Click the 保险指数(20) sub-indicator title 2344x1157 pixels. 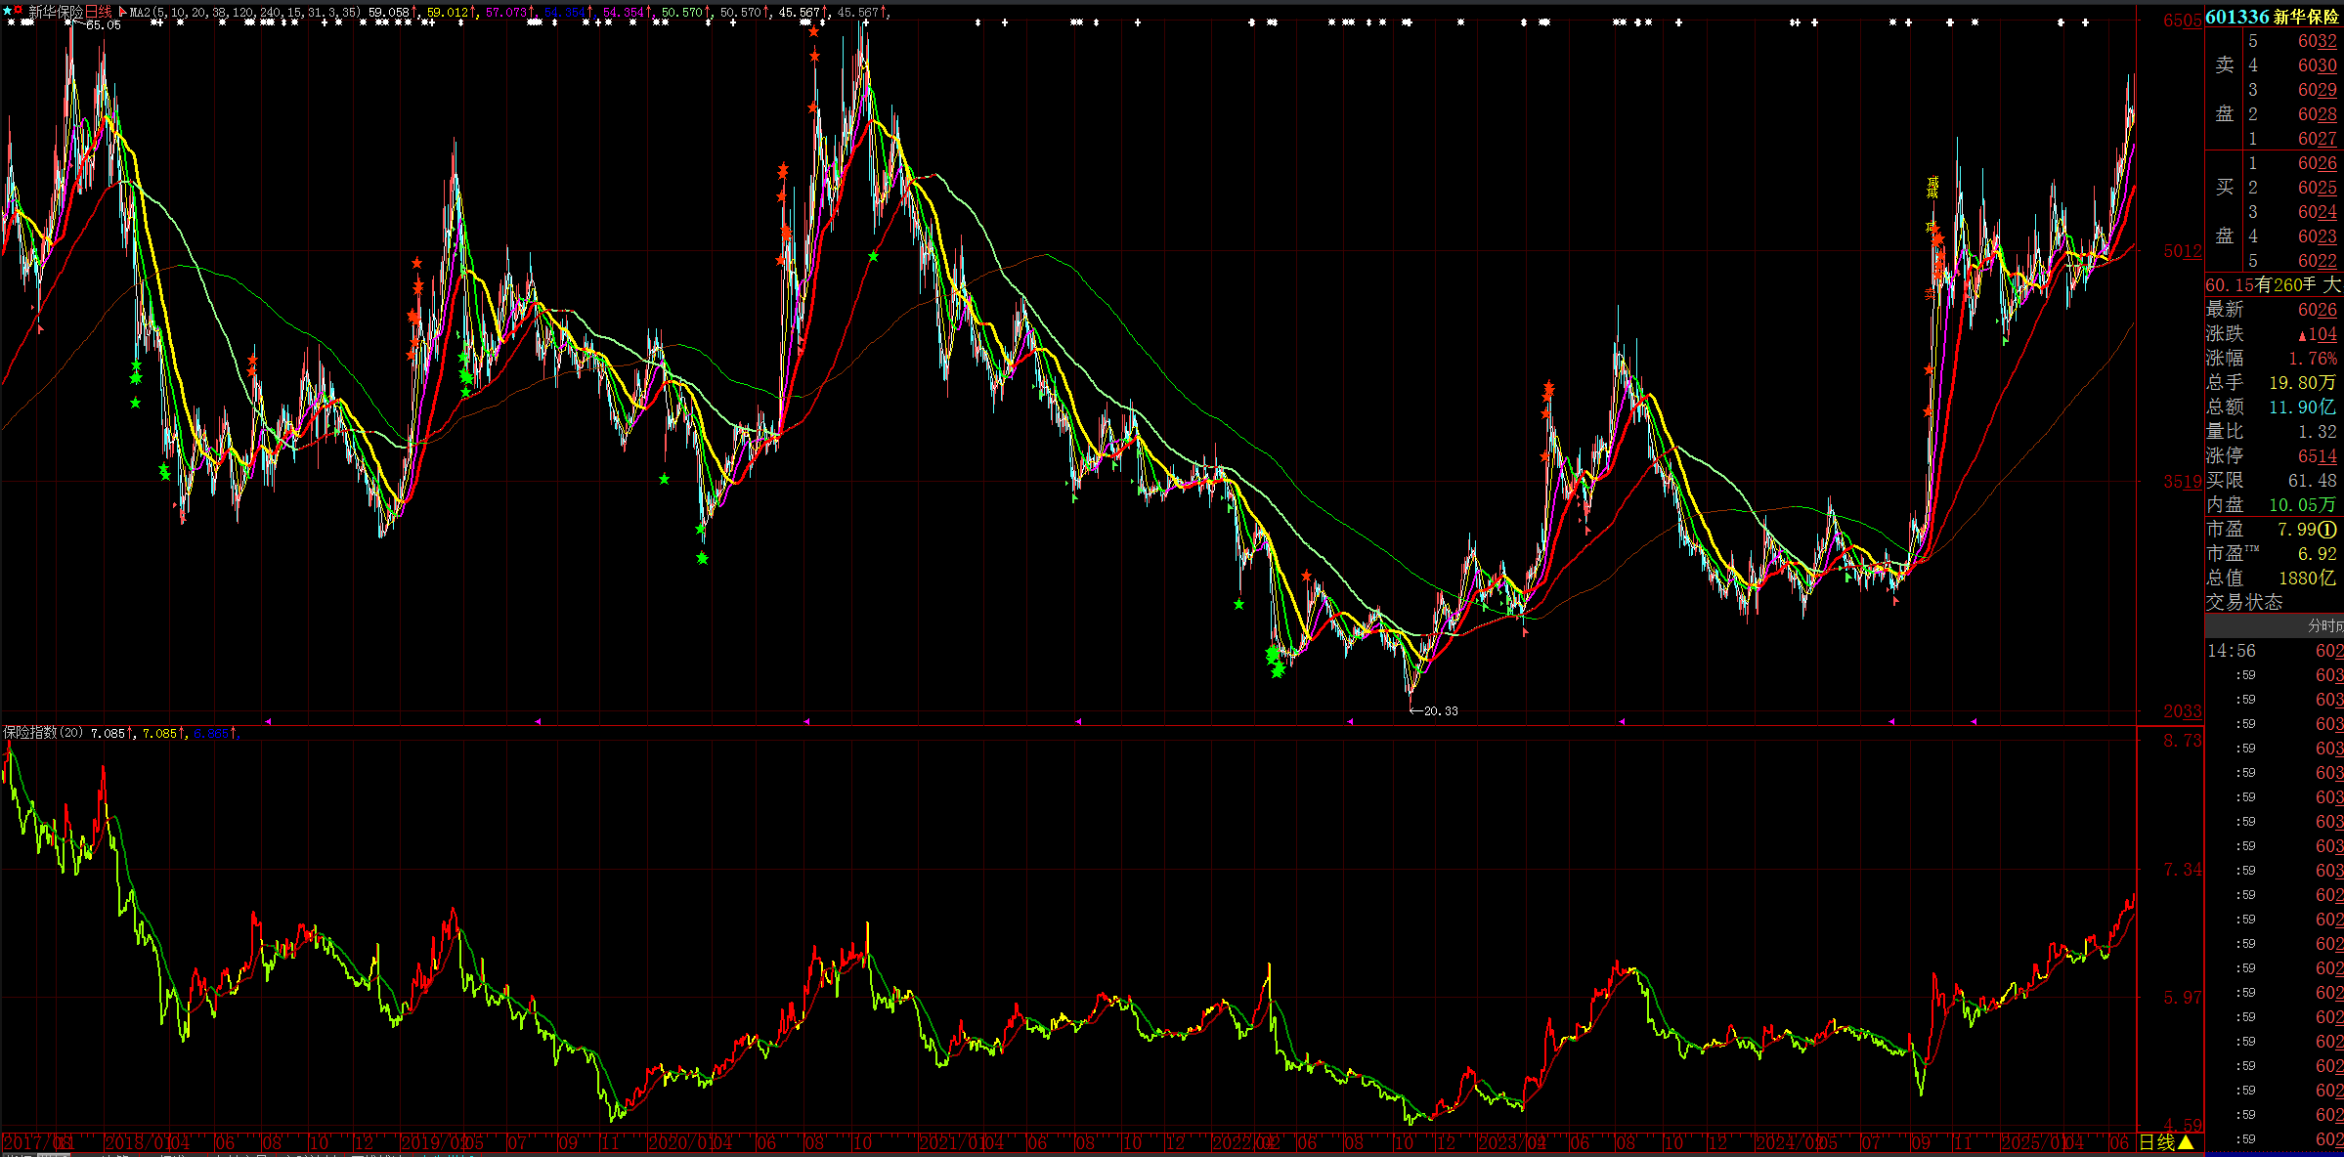coord(43,733)
